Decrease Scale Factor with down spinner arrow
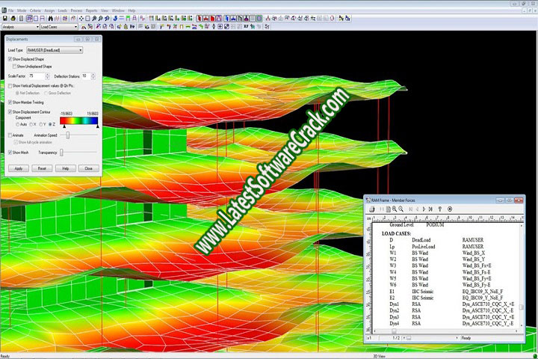 point(47,78)
